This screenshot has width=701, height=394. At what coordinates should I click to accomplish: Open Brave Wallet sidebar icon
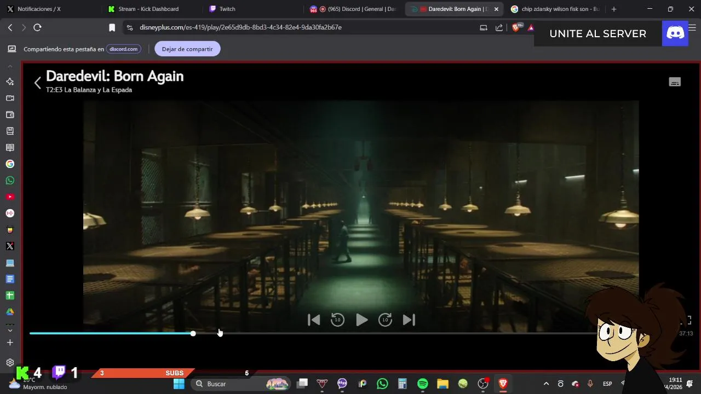tap(10, 114)
